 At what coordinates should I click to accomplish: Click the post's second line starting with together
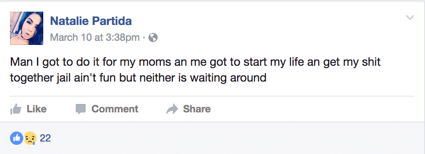tap(138, 78)
